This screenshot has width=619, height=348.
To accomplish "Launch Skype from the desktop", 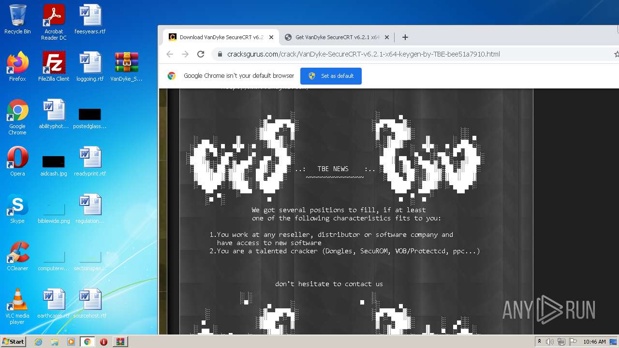I will 17,209.
